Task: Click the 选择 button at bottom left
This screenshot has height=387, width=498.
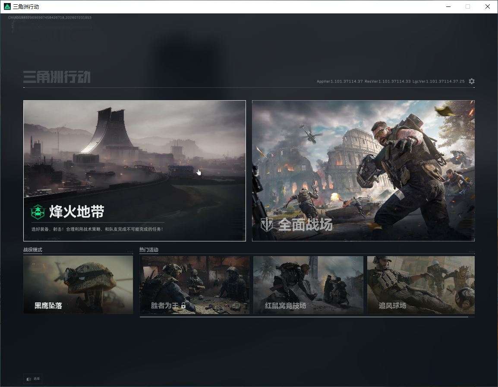Action: 33,379
